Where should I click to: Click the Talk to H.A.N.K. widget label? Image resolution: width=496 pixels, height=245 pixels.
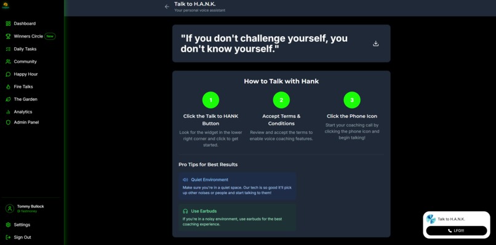point(451,219)
